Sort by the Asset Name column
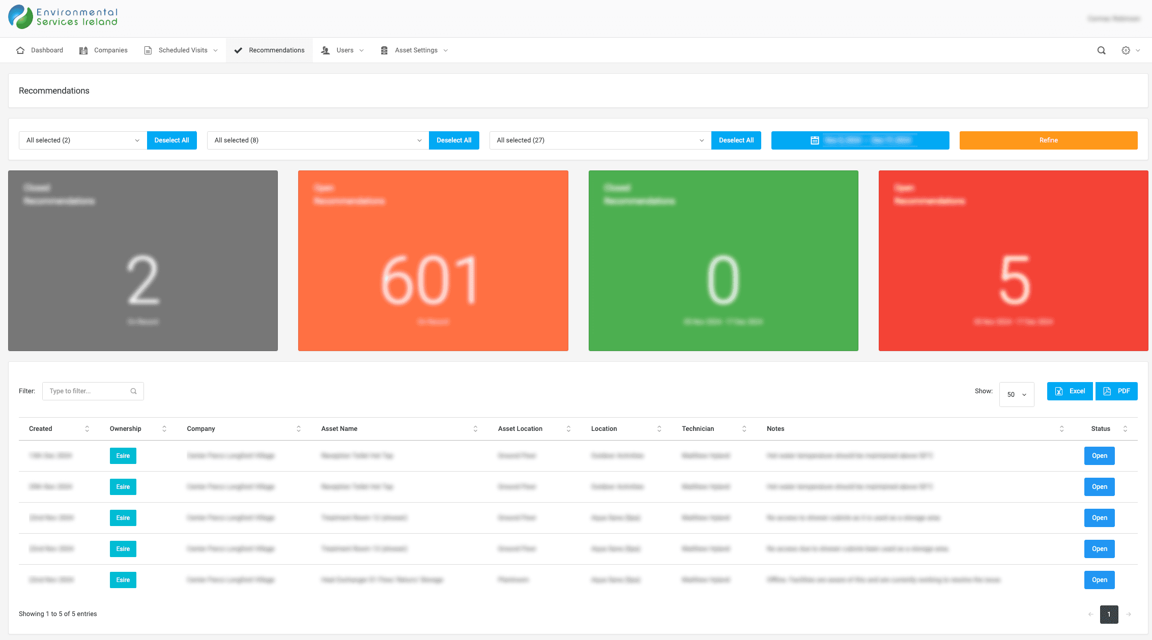1152x640 pixels. click(x=399, y=429)
